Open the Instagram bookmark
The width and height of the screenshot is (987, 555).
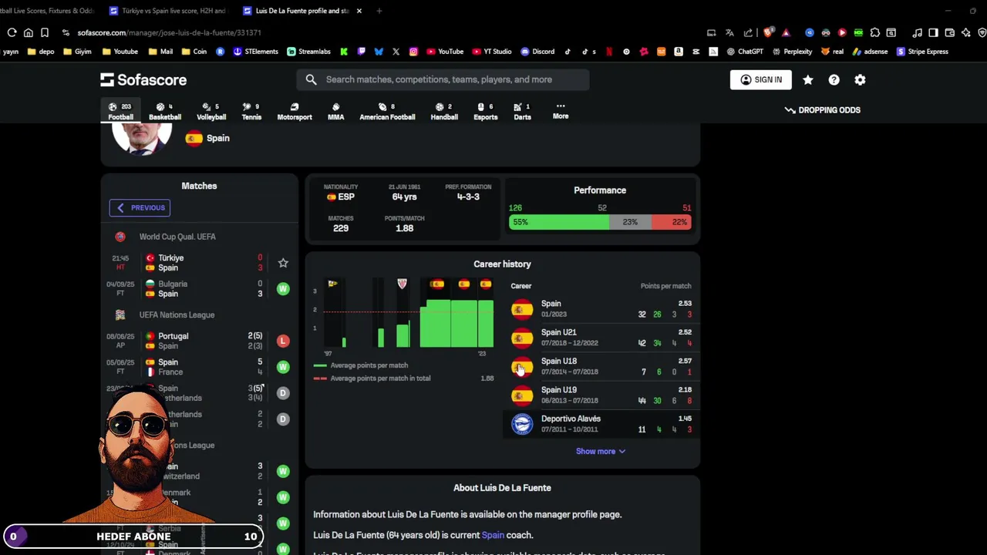coord(413,52)
